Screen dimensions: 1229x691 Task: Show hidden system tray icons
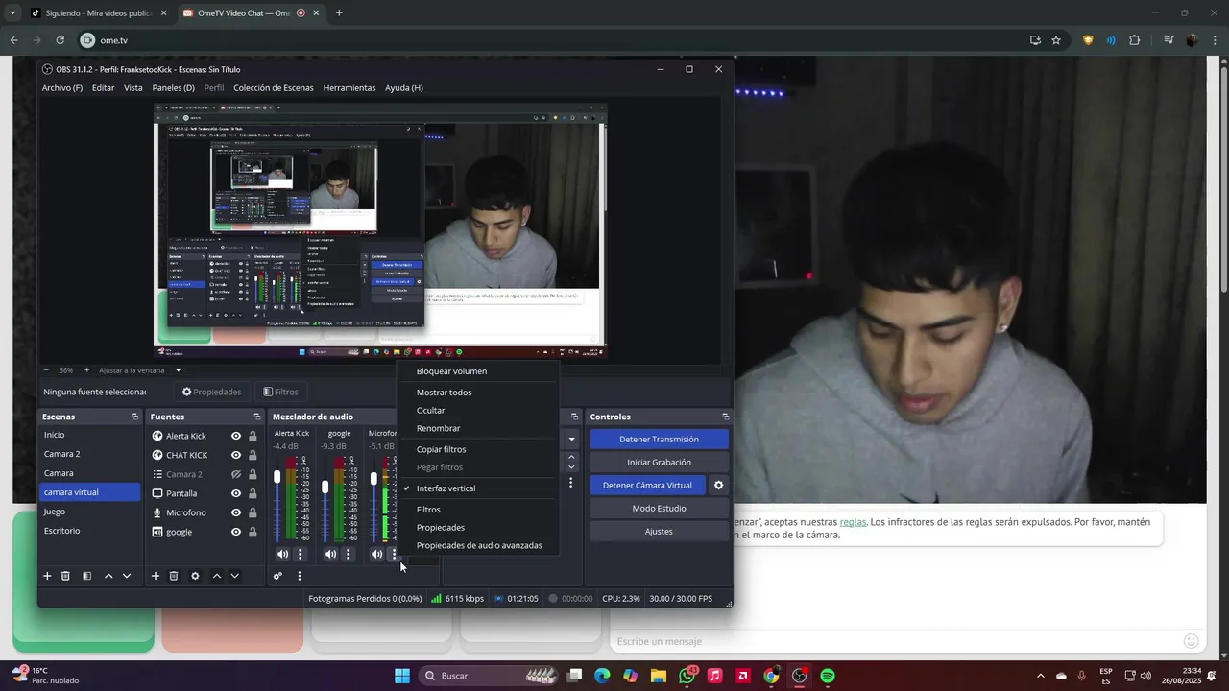point(1041,676)
